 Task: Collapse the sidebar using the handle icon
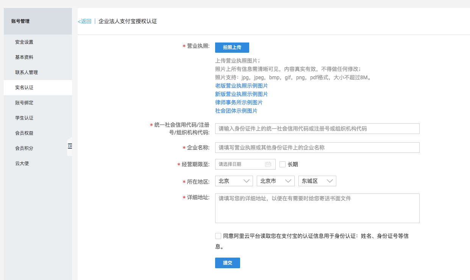tap(70, 146)
